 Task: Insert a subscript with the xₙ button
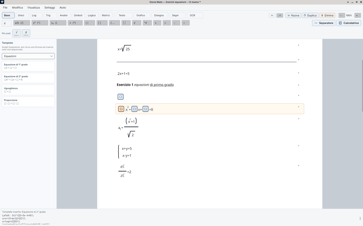(x=58, y=23)
